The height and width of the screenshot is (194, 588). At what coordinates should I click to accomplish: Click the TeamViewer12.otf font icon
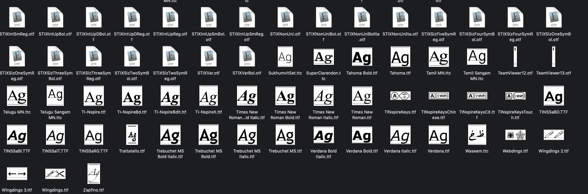point(515,57)
